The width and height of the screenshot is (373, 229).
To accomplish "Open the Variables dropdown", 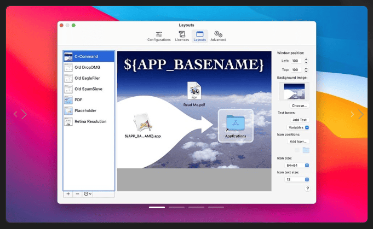I will [298, 127].
